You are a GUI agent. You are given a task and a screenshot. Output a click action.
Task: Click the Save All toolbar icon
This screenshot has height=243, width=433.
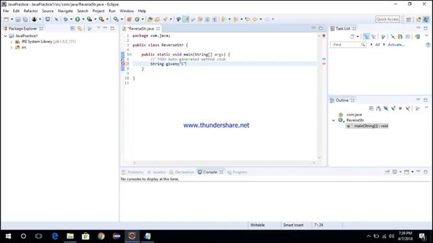[25, 20]
